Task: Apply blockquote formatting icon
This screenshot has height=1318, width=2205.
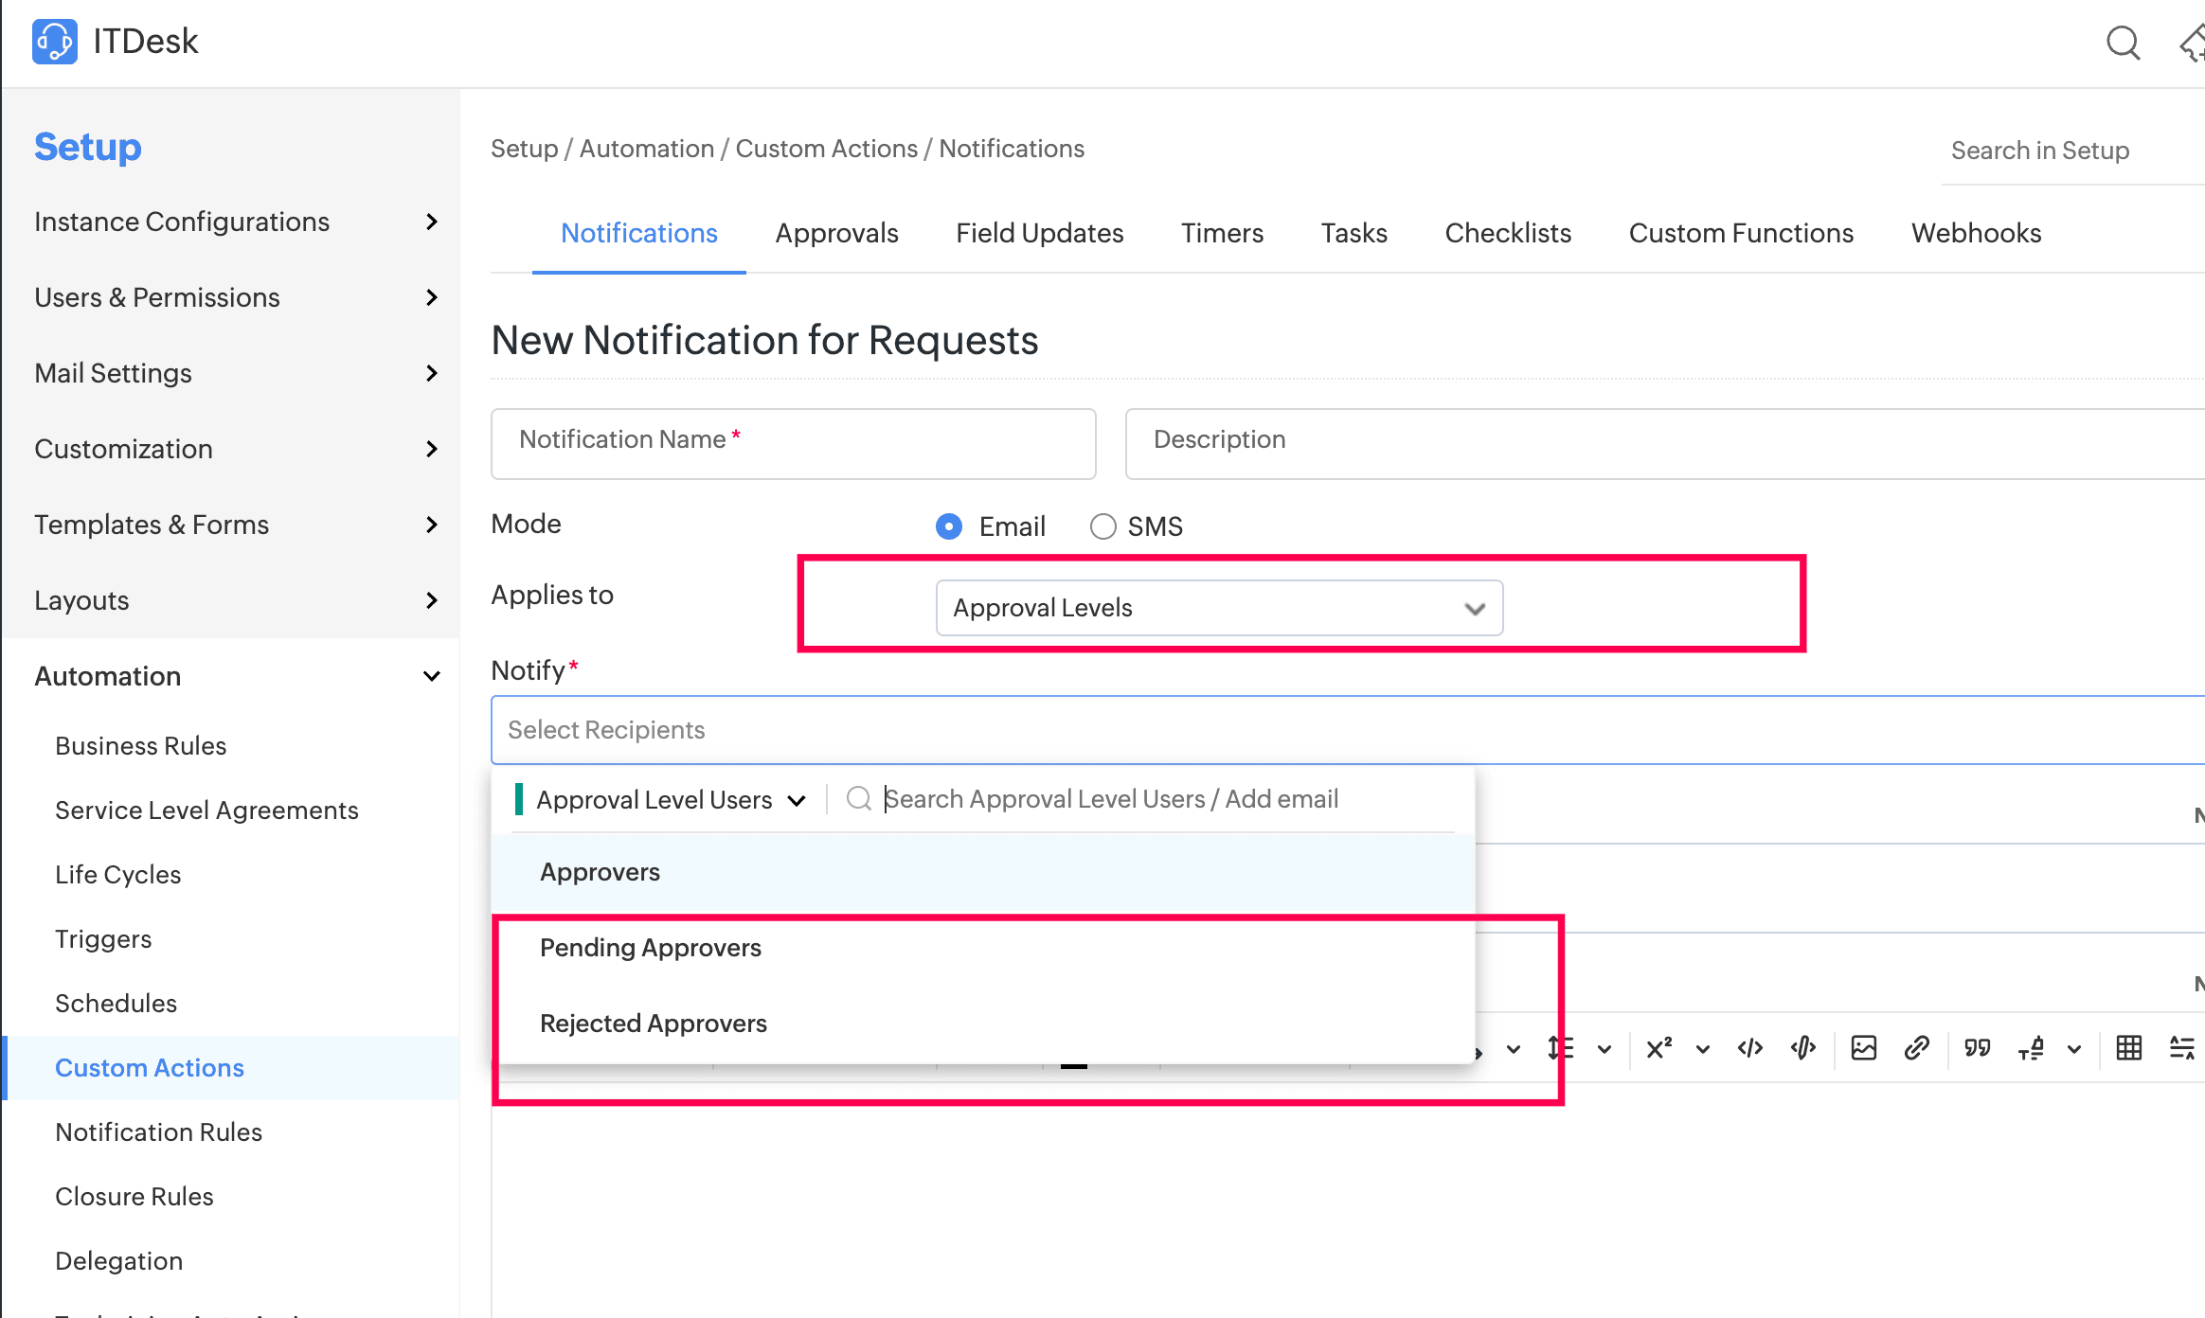Action: point(1977,1048)
